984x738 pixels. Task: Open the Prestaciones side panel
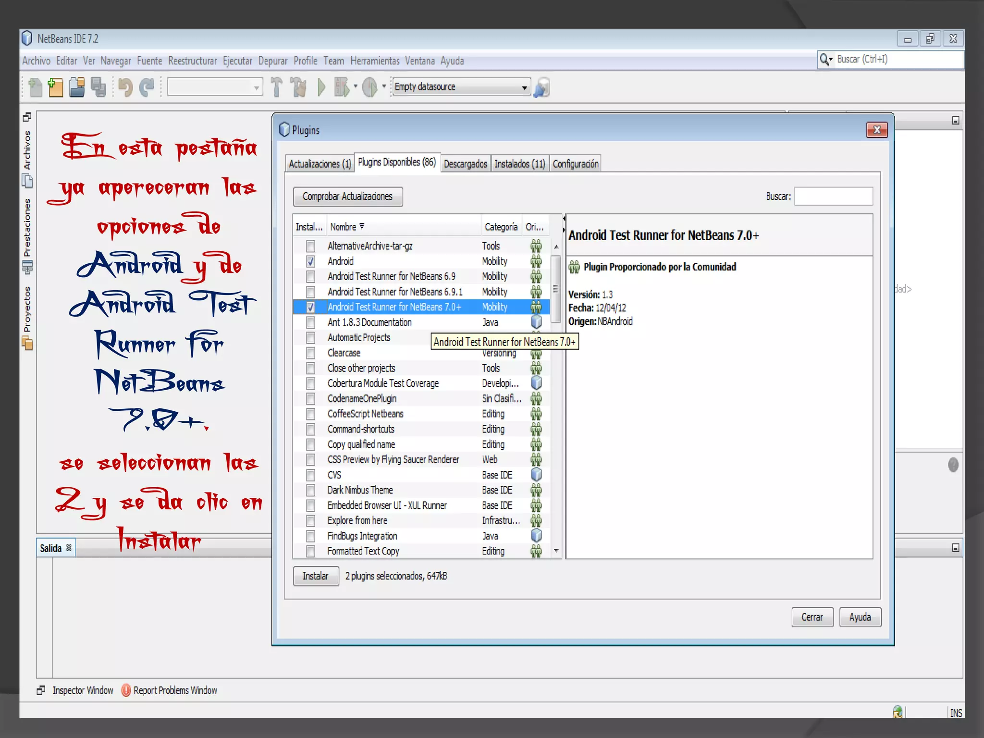[27, 236]
